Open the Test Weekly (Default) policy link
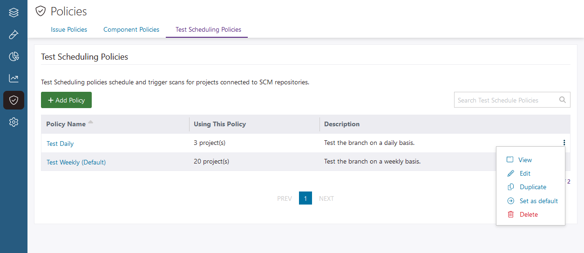This screenshot has height=253, width=584. (x=76, y=162)
